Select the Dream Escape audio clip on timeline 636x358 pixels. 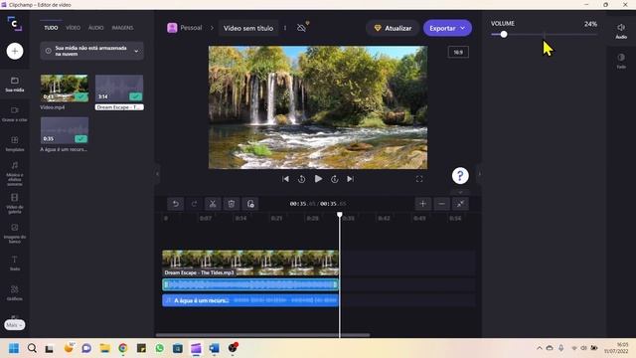coord(250,284)
